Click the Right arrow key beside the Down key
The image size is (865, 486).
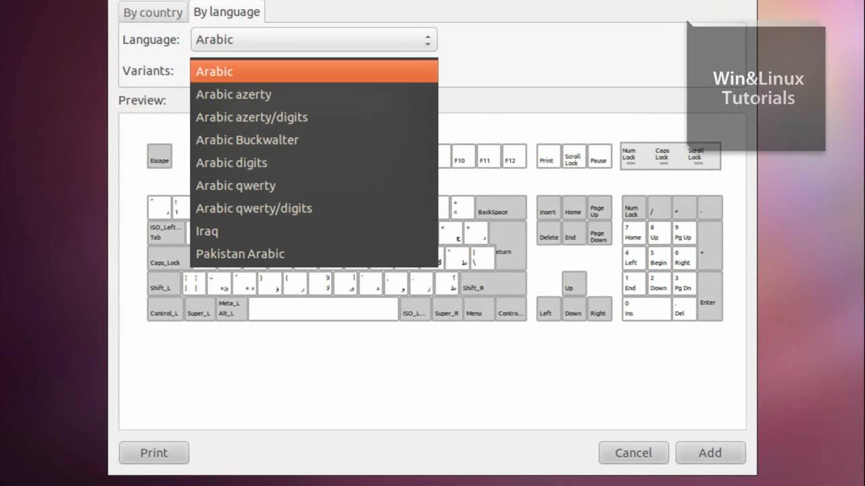(x=599, y=308)
